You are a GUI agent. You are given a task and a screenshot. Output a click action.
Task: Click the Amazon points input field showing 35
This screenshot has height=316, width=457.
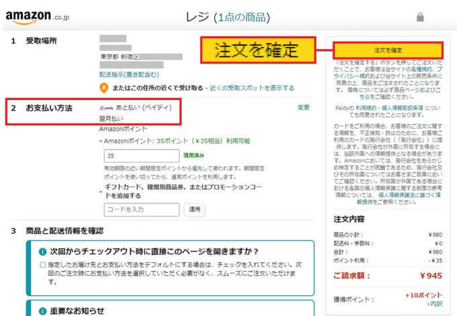point(142,156)
